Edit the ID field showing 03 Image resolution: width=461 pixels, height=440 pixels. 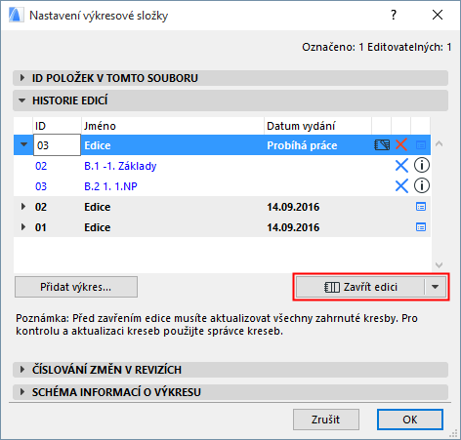tap(58, 145)
